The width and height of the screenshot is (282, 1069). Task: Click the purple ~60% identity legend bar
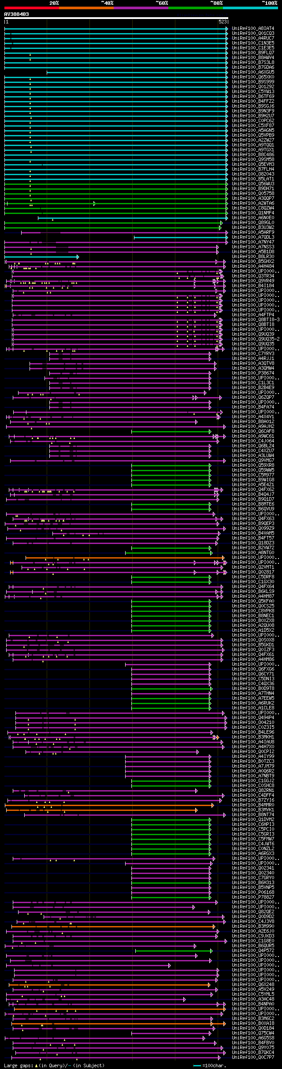[x=141, y=8]
